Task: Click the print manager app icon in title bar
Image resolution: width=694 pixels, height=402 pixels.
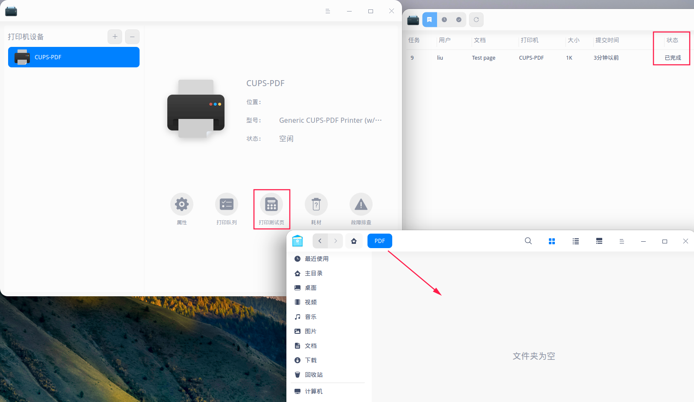Action: coord(11,11)
